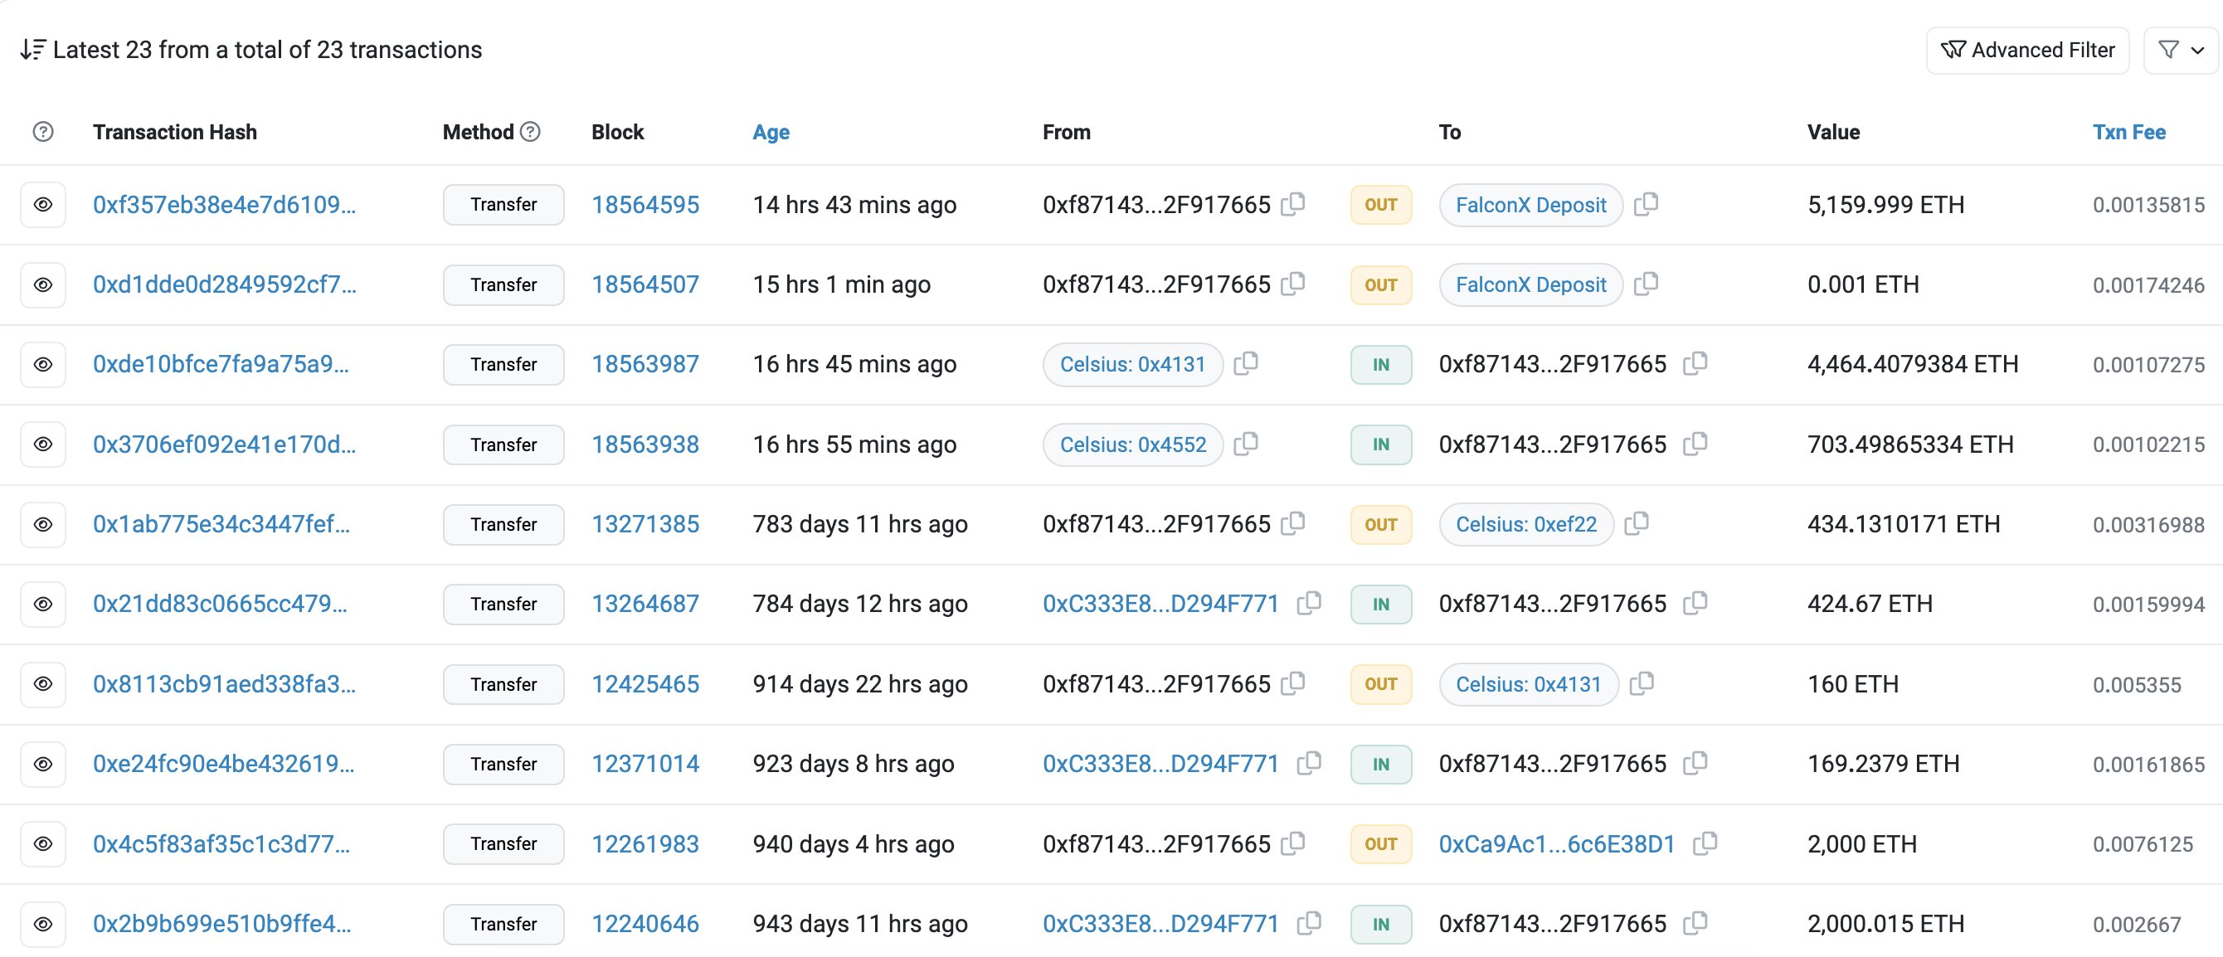The width and height of the screenshot is (2223, 957).
Task: Click Transfer method badge in 160 ETH row
Action: 503,684
